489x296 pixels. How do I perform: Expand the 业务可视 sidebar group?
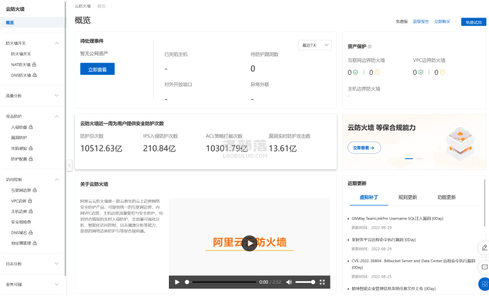click(x=57, y=284)
